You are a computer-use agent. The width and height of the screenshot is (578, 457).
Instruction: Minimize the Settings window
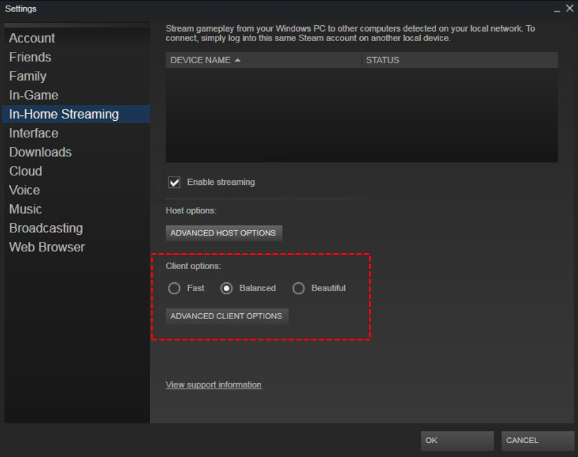(x=556, y=9)
